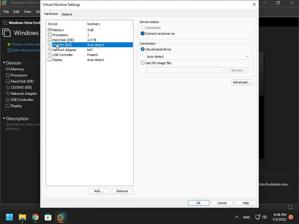Click the Cancel button
Image resolution: width=299 pixels, height=224 pixels.
[x=222, y=203]
